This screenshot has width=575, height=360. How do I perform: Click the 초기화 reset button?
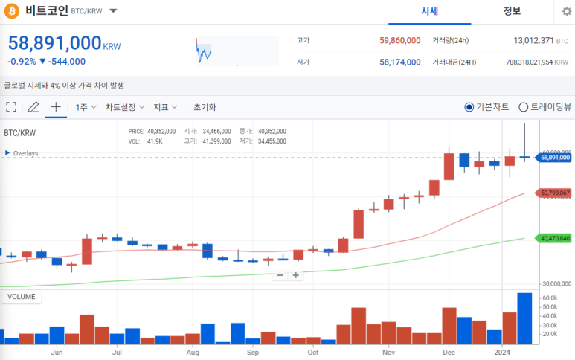(x=205, y=107)
